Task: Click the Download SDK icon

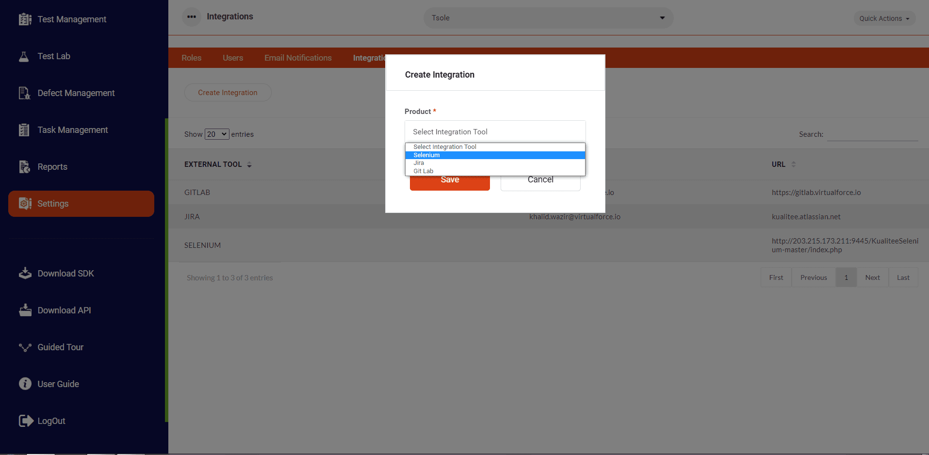Action: coord(25,274)
